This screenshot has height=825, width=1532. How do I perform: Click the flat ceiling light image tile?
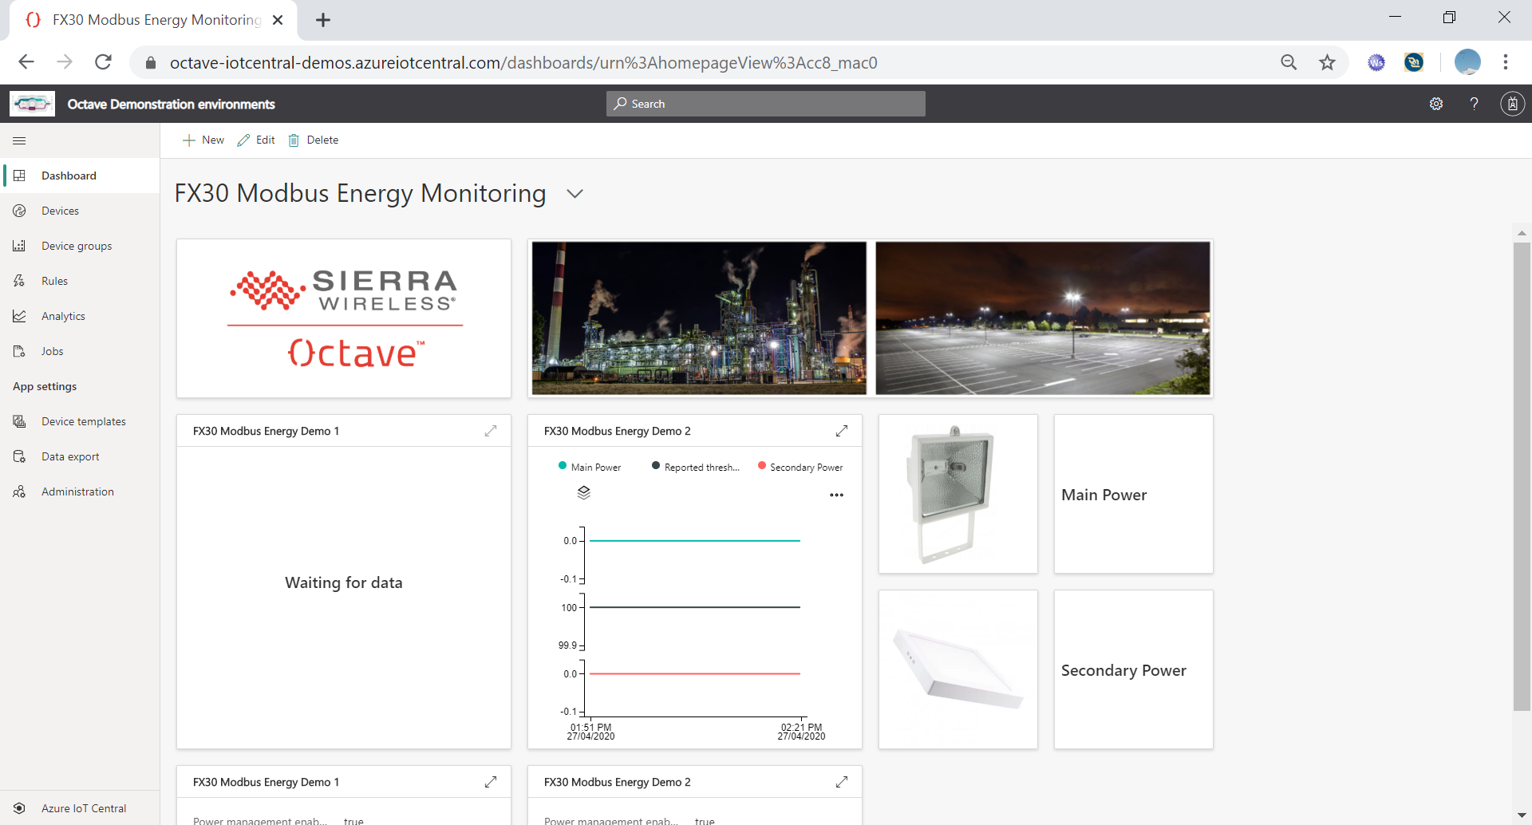(x=958, y=669)
